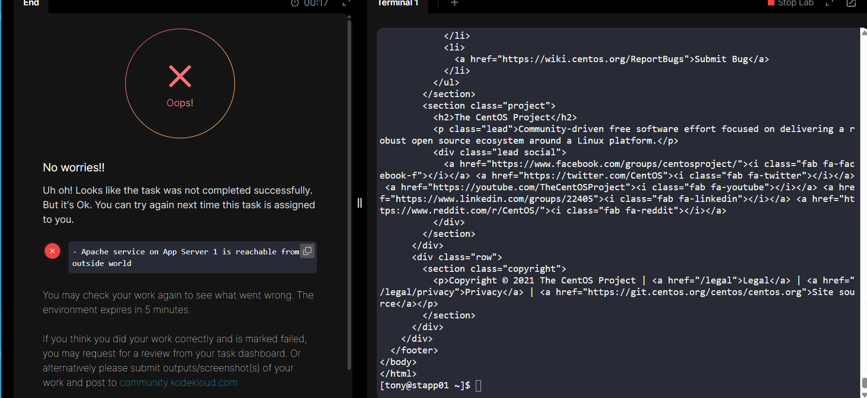The height and width of the screenshot is (398, 867).
Task: Open the community.kodekloud.com link
Action: pos(178,382)
